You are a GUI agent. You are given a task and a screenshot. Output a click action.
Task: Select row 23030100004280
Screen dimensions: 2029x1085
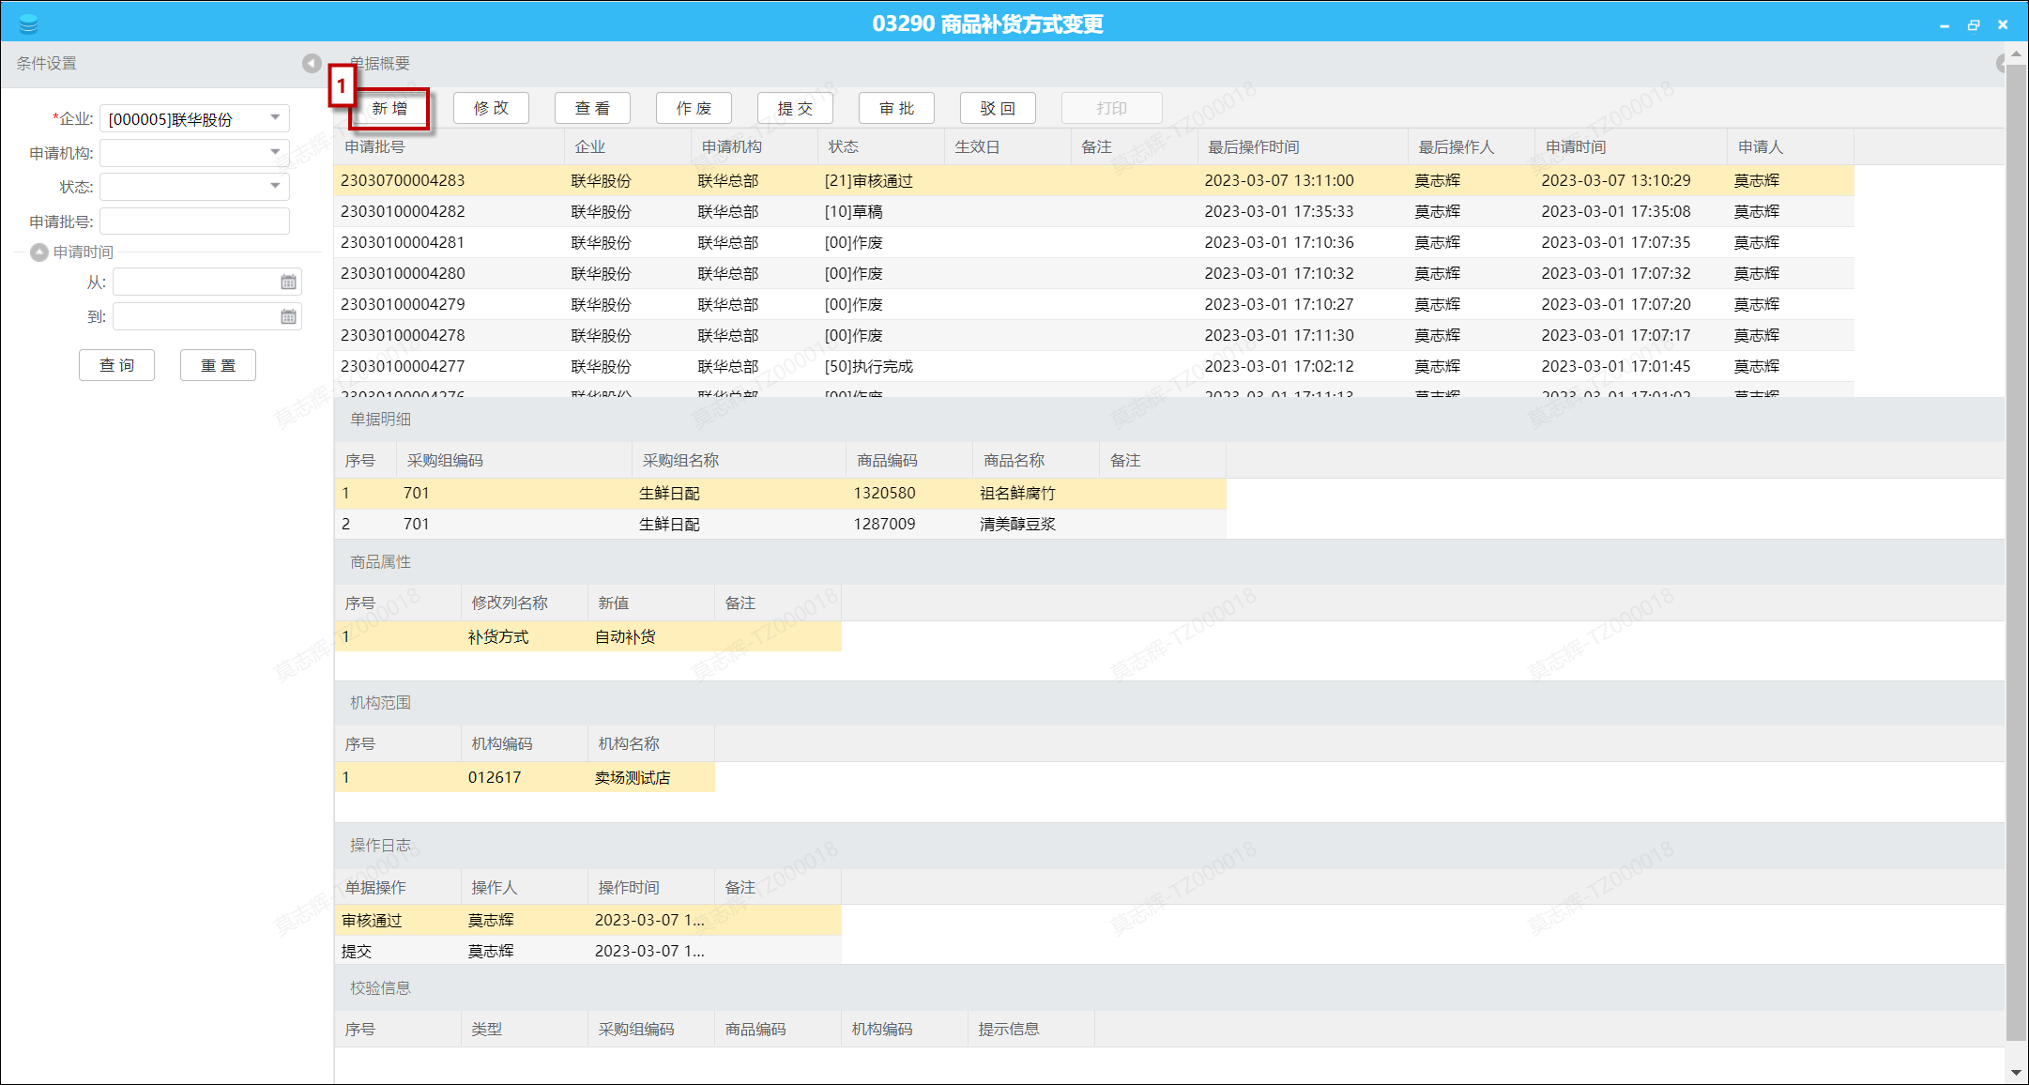tap(1094, 273)
